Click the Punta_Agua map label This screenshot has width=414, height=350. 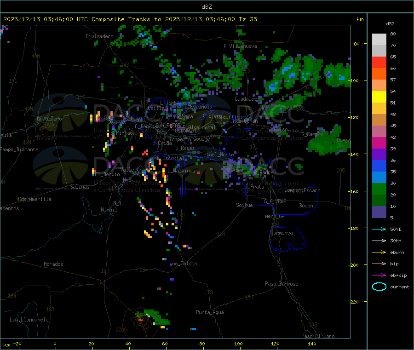[x=210, y=312]
